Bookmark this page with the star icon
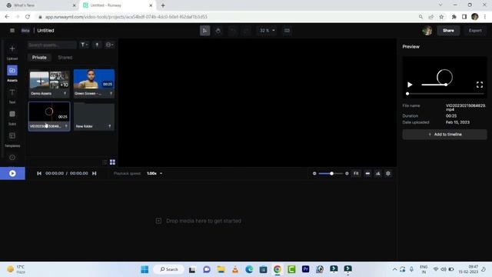Image resolution: width=492 pixels, height=277 pixels. tap(441, 17)
